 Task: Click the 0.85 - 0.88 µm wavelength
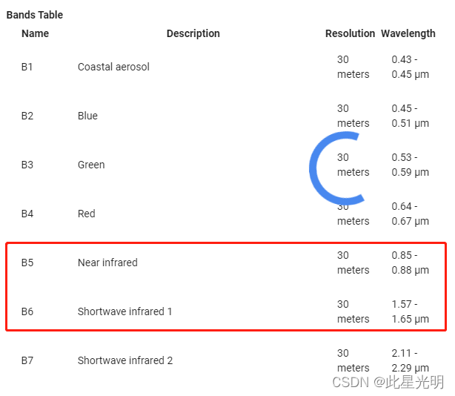click(x=410, y=263)
